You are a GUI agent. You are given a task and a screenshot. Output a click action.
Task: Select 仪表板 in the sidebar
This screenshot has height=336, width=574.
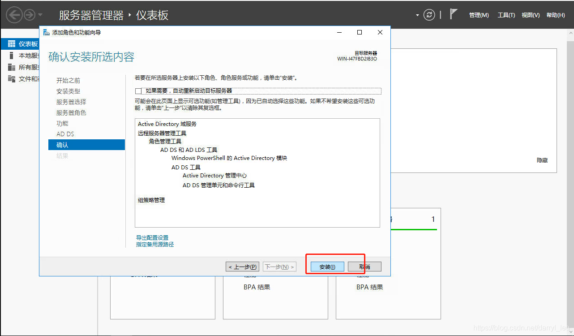point(20,44)
